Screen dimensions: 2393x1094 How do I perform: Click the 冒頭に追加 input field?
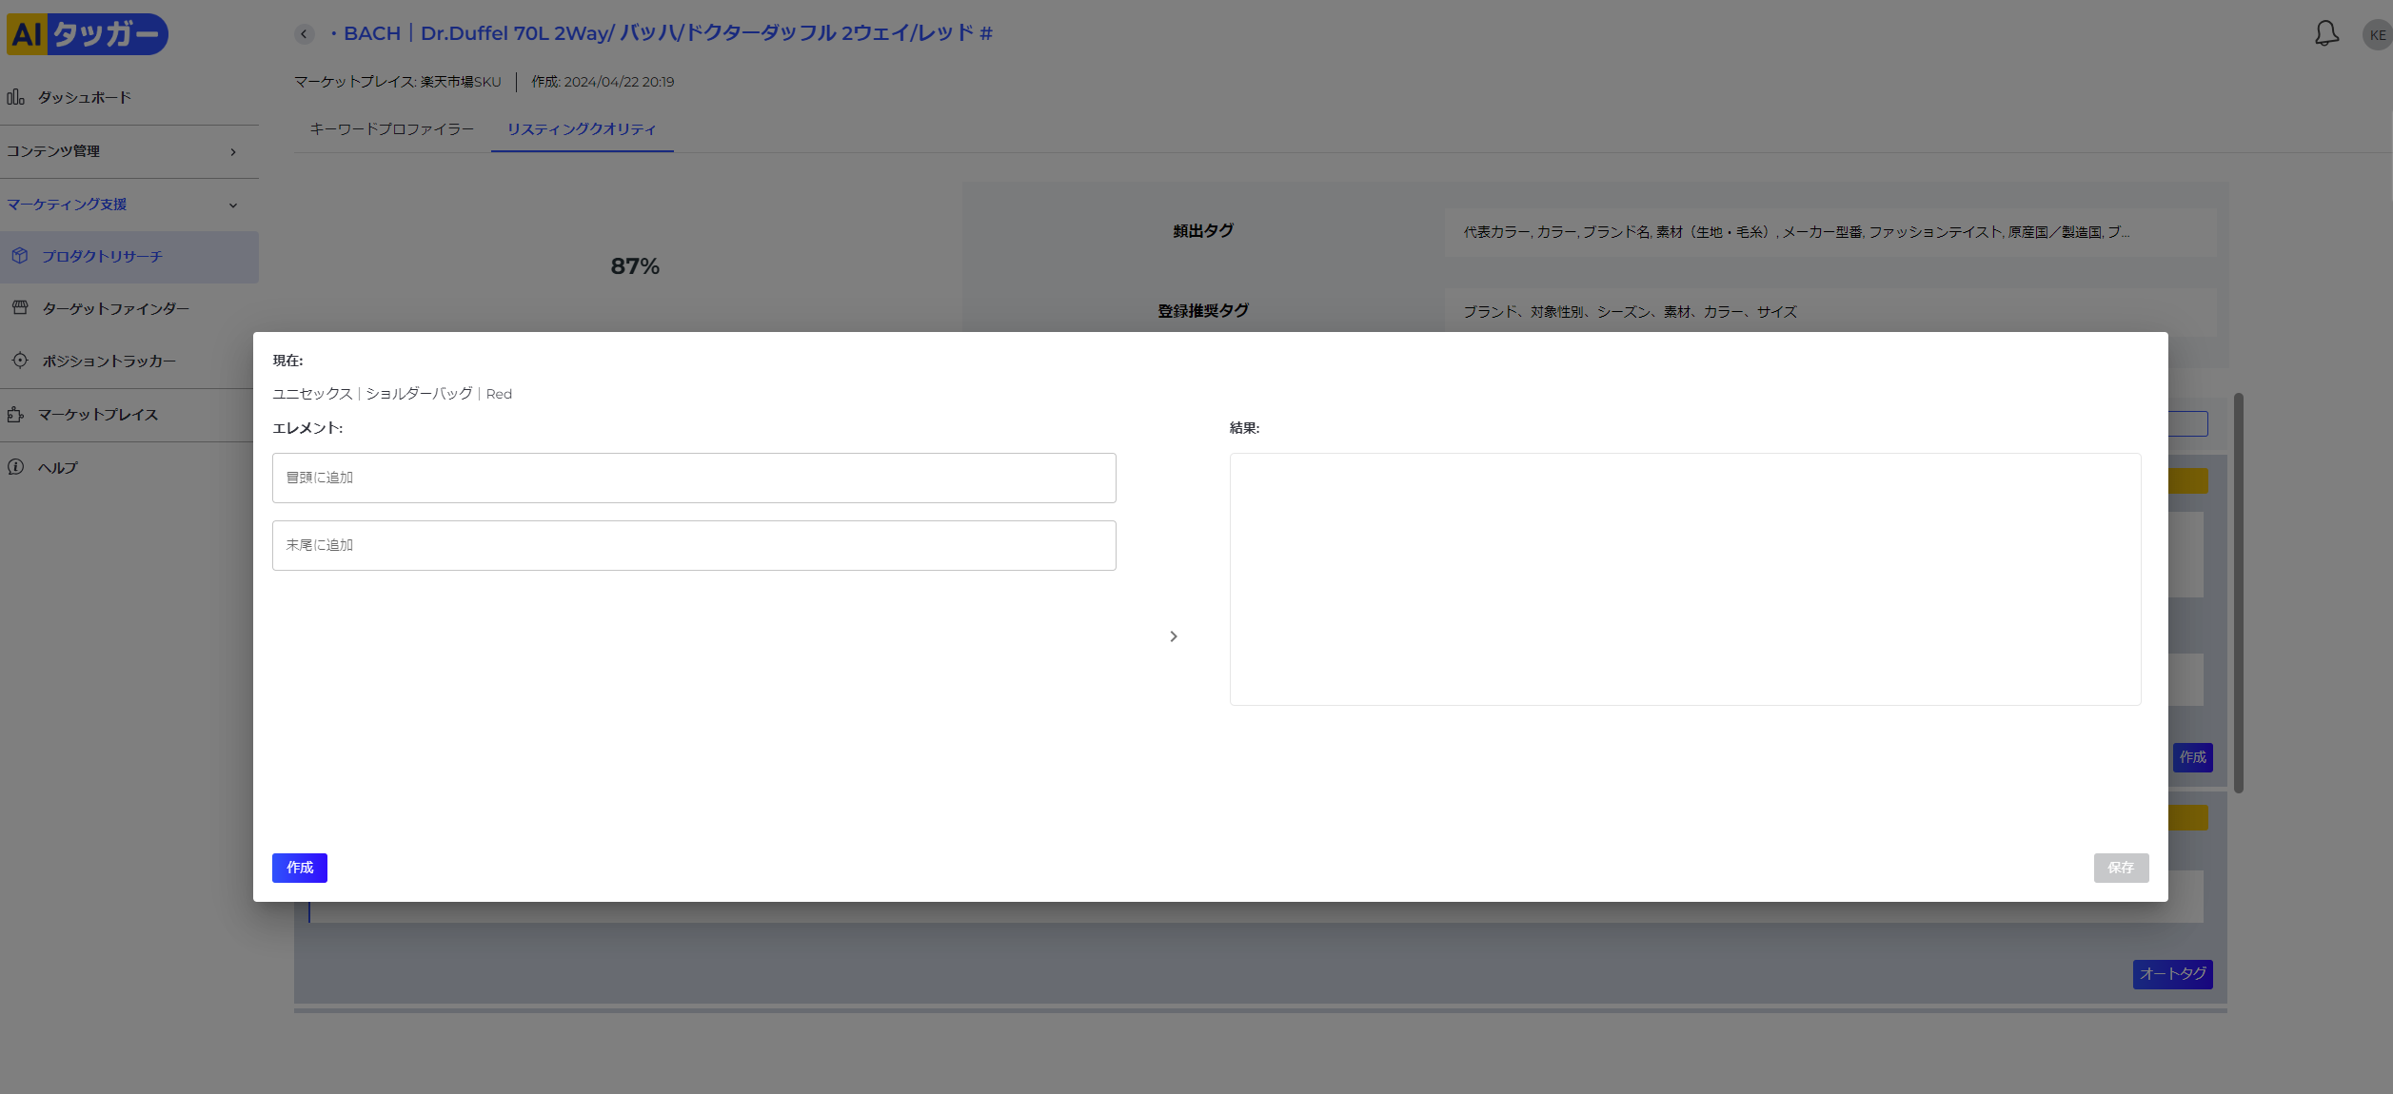(693, 478)
